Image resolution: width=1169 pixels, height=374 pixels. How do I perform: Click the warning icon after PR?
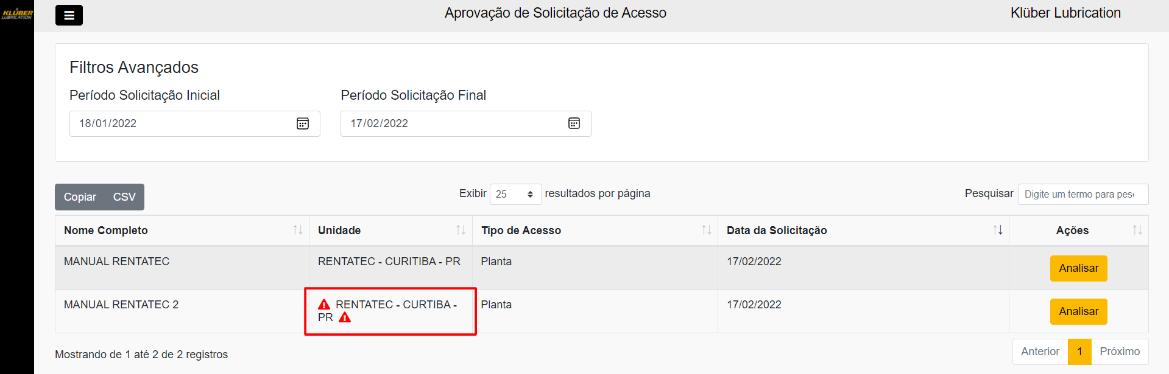coord(345,317)
